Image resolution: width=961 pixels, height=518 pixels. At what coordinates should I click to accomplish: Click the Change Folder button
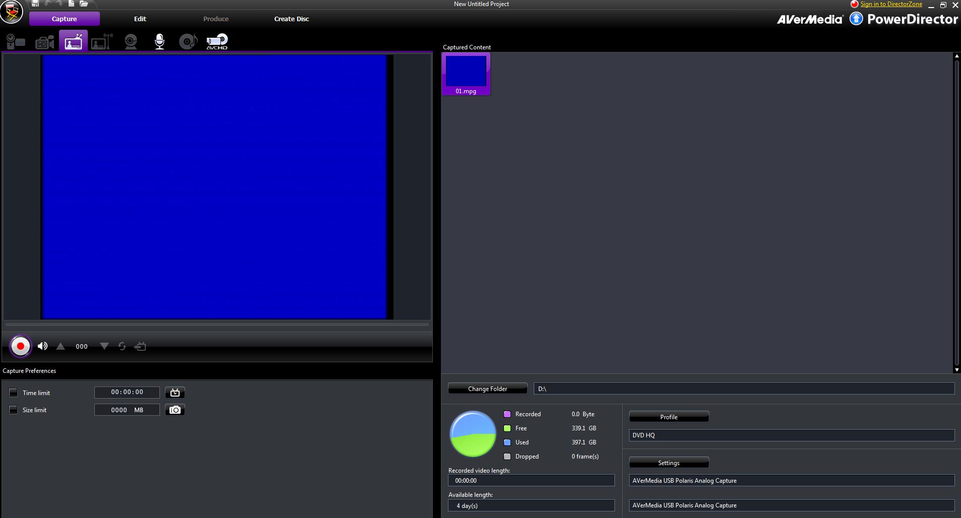tap(488, 388)
